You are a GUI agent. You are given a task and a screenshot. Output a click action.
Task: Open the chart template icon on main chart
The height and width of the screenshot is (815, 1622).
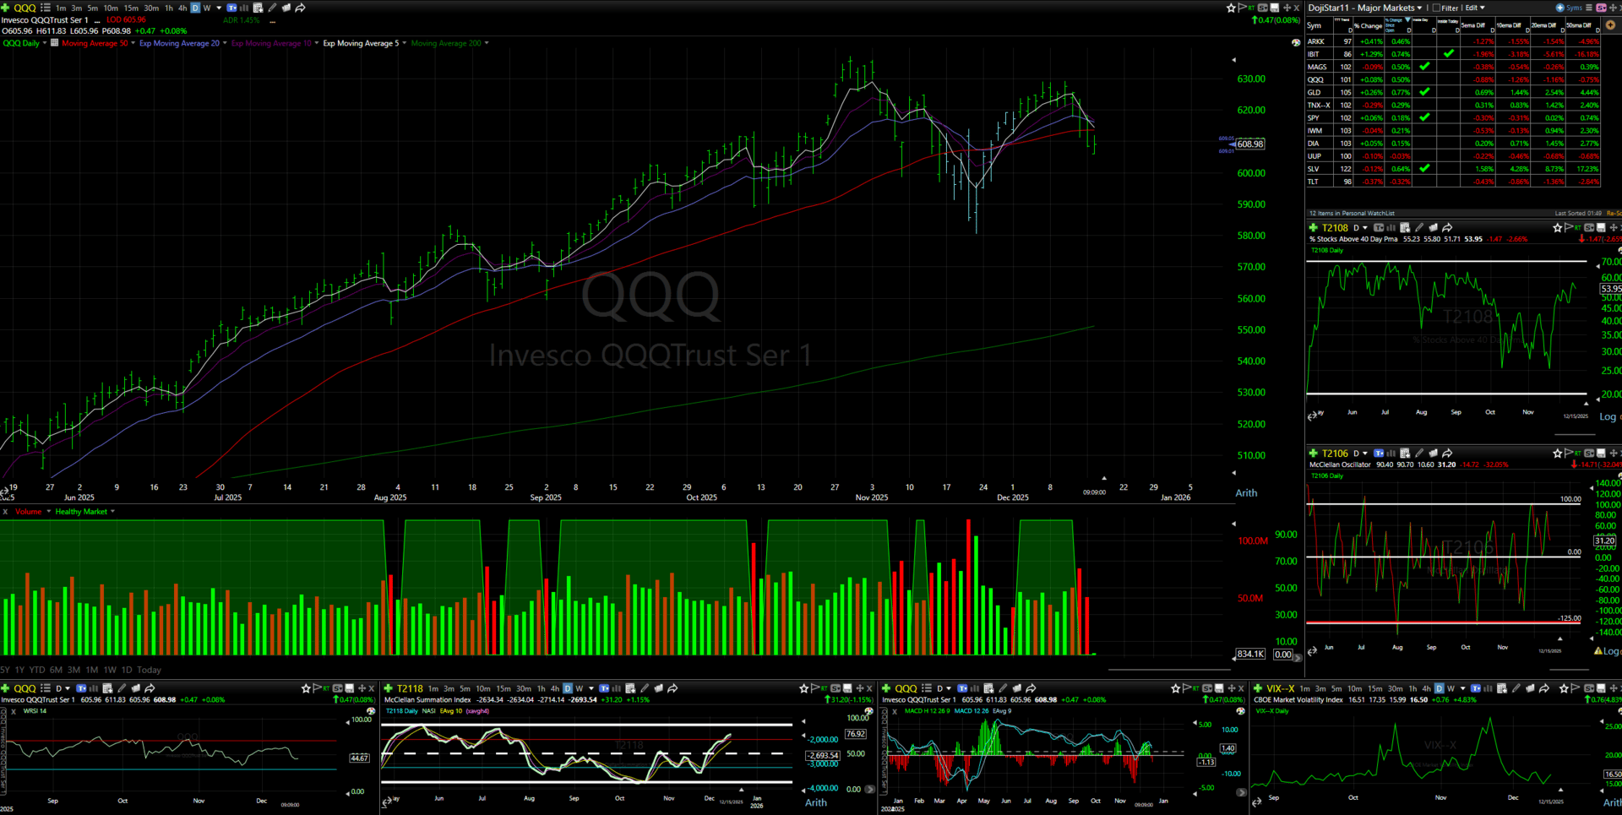click(x=232, y=8)
